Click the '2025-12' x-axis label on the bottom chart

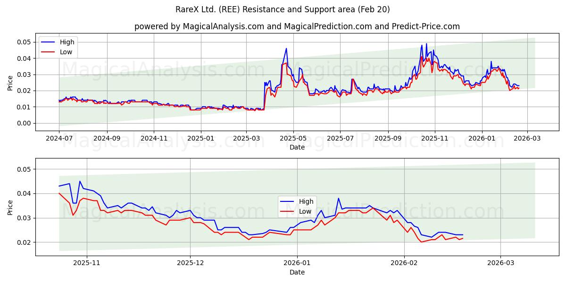pos(191,264)
